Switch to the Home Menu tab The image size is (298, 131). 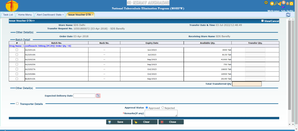tap(25, 14)
